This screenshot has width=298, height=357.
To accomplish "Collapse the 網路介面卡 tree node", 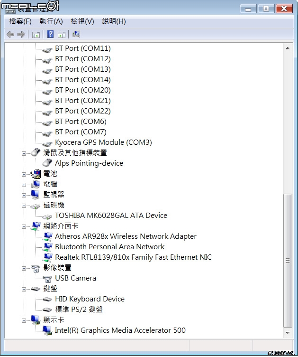I will (x=24, y=227).
